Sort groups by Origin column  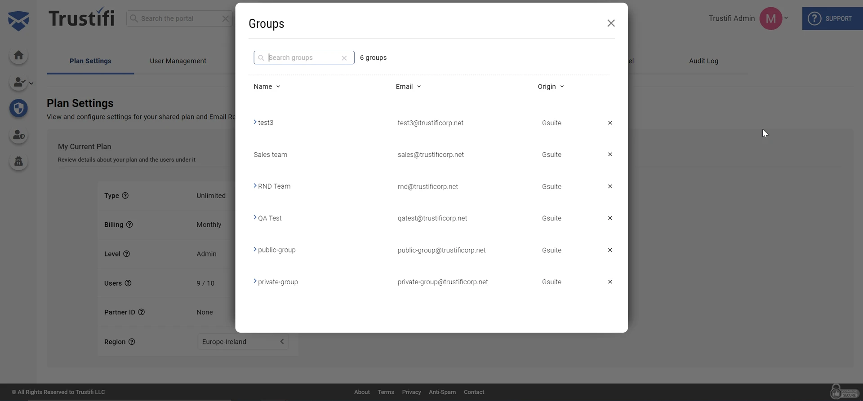[x=551, y=87]
